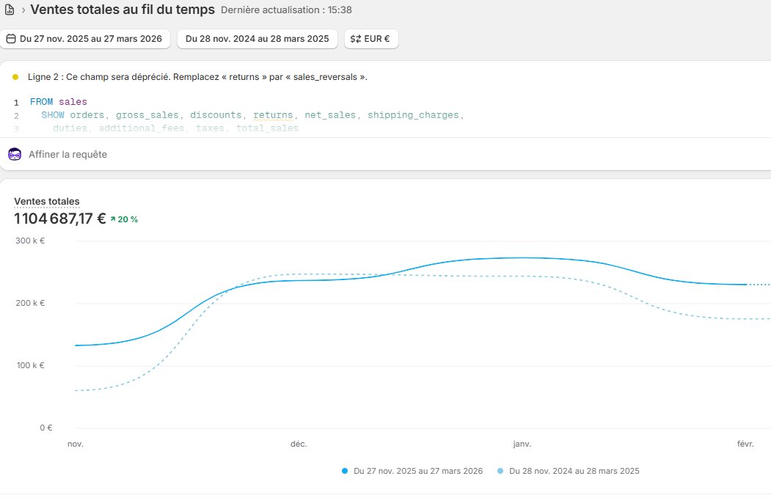771x498 pixels.
Task: Click the assistant avatar icon beside Affiner
Action: [15, 154]
